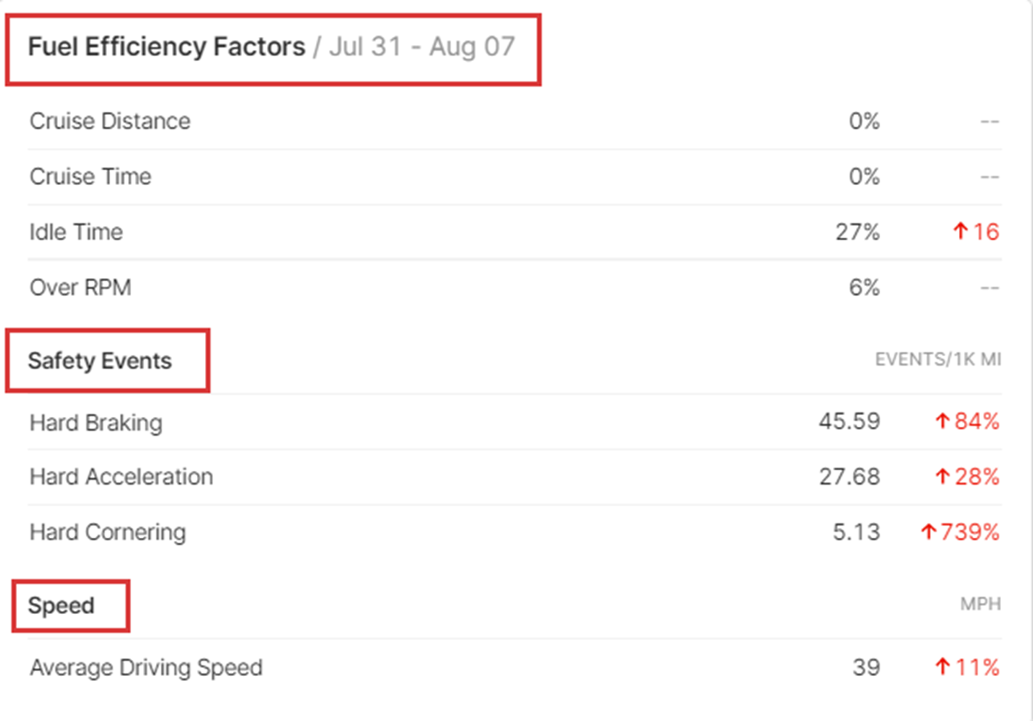Select the Average Driving Speed label
The height and width of the screenshot is (721, 1033).
[146, 667]
